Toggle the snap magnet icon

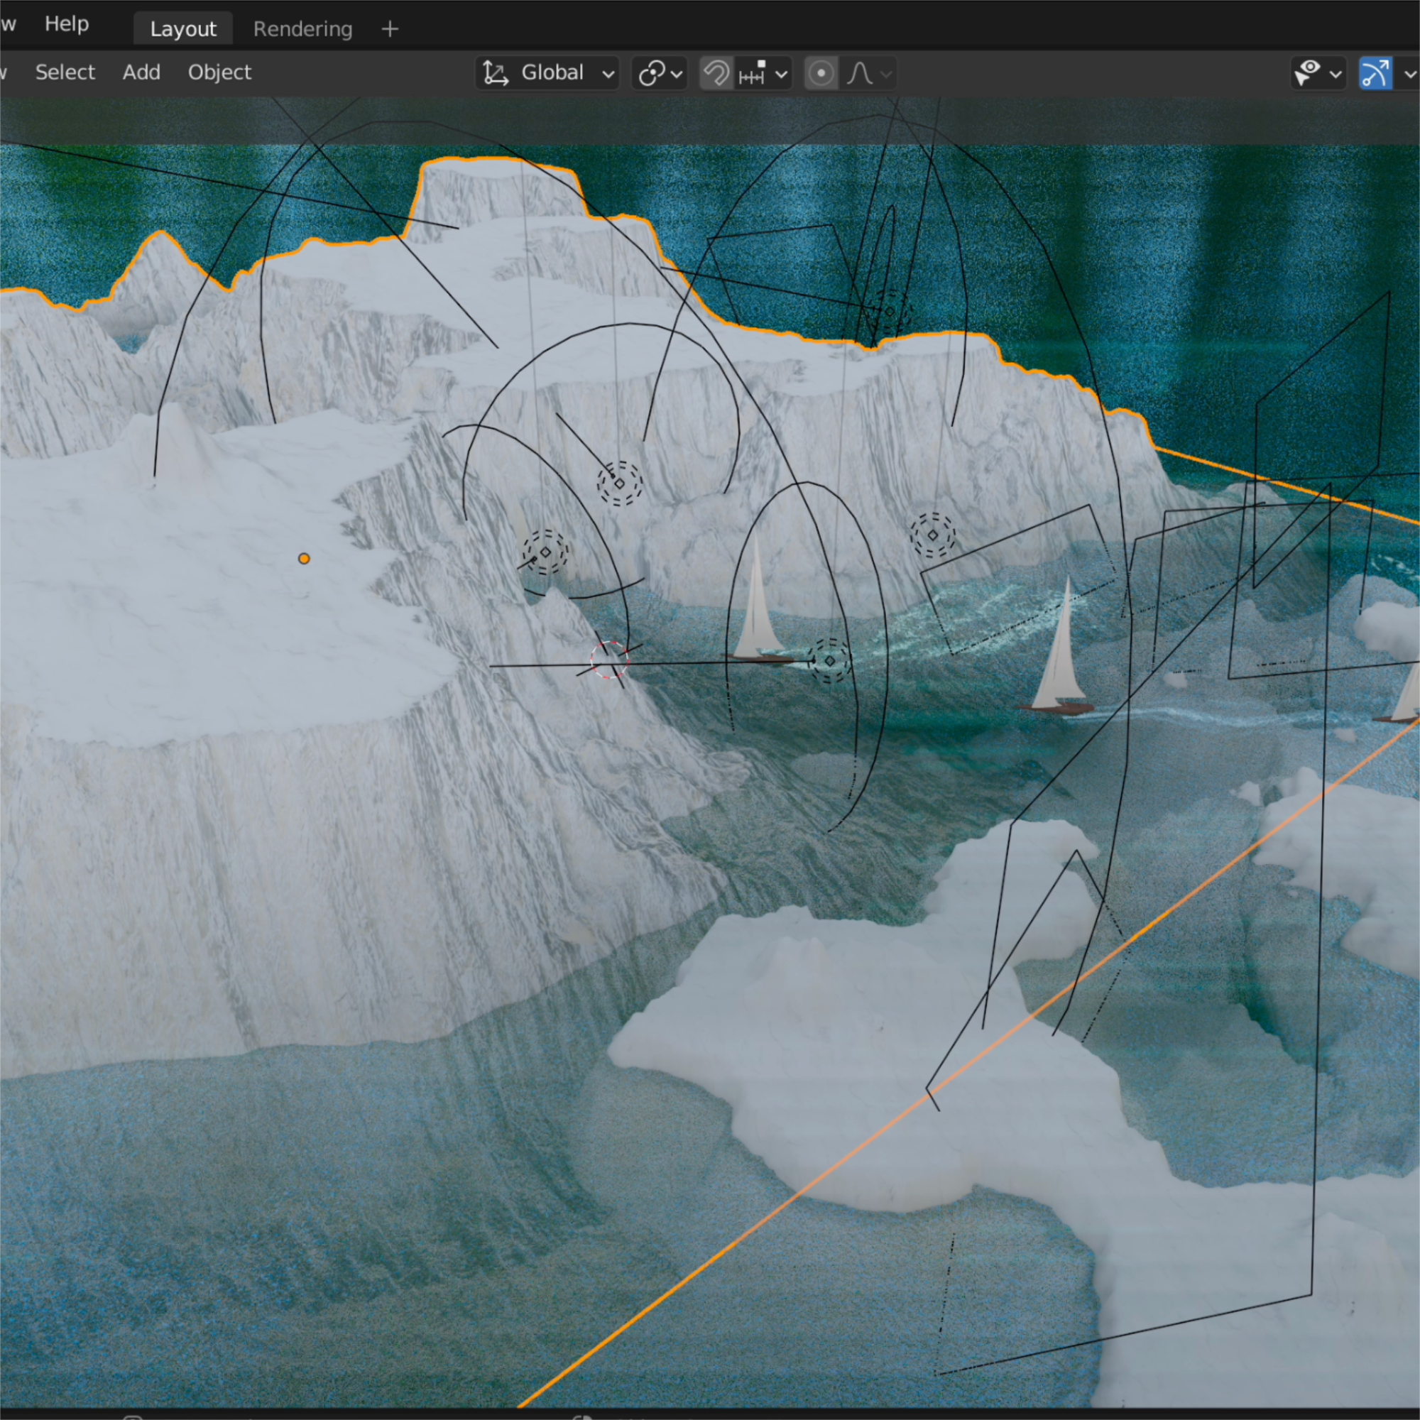pos(716,74)
